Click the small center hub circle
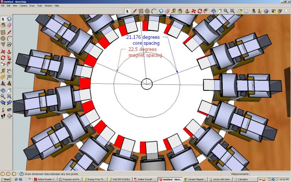This screenshot has width=291, height=182. coord(147,84)
